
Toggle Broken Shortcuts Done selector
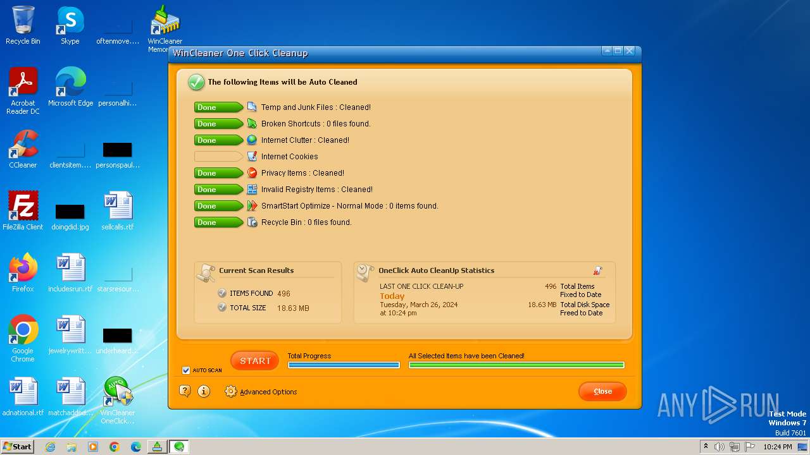coord(218,124)
